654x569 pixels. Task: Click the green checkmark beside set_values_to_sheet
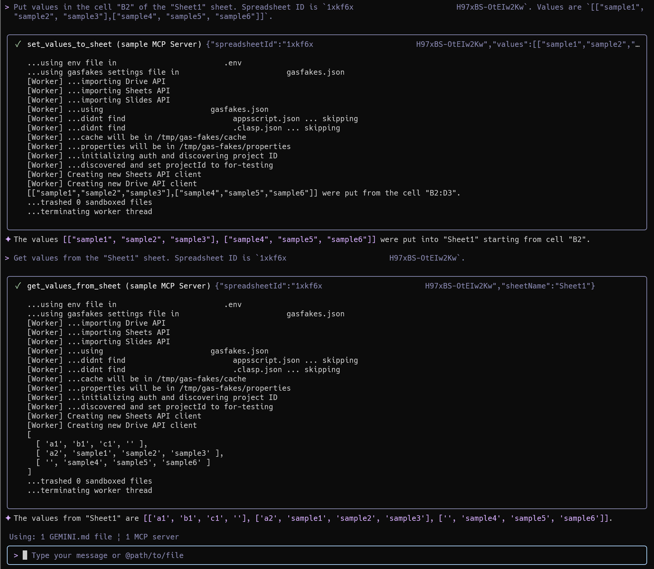(x=18, y=44)
